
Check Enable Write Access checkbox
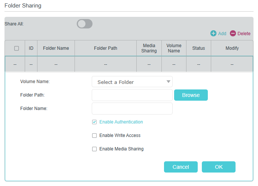(94, 135)
